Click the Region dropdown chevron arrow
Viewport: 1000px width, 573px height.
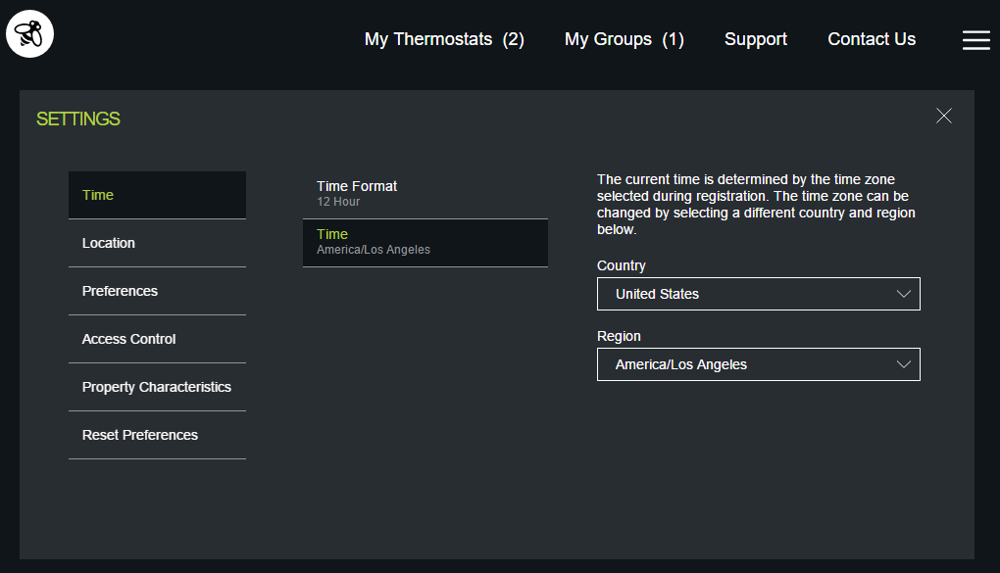(x=904, y=364)
